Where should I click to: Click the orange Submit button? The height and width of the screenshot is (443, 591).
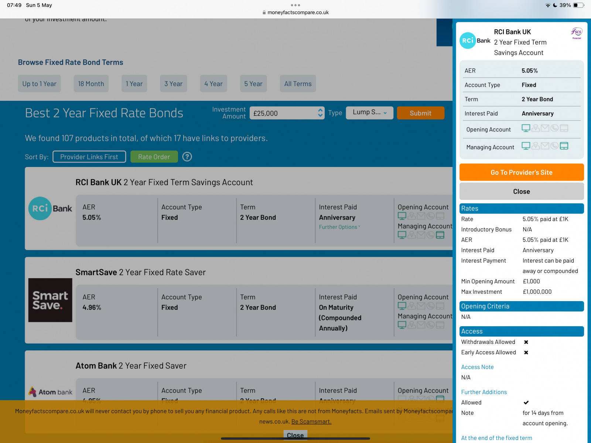421,113
